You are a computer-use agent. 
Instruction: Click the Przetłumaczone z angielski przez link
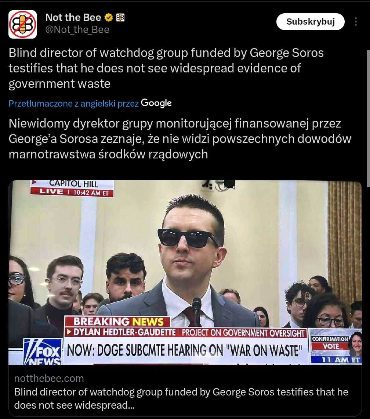coord(73,103)
